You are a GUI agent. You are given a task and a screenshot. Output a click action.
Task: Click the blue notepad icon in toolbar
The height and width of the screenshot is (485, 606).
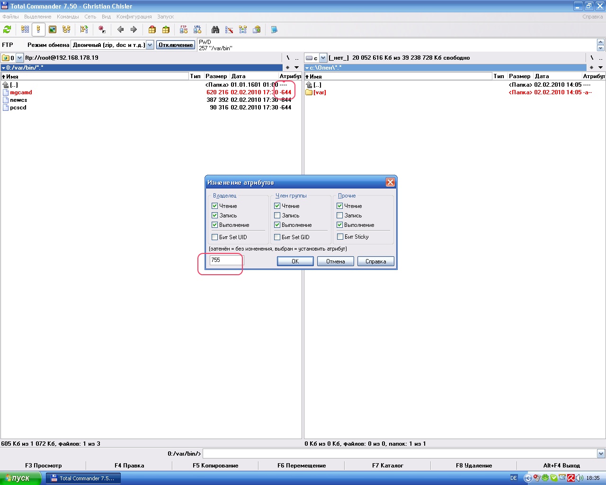(274, 29)
